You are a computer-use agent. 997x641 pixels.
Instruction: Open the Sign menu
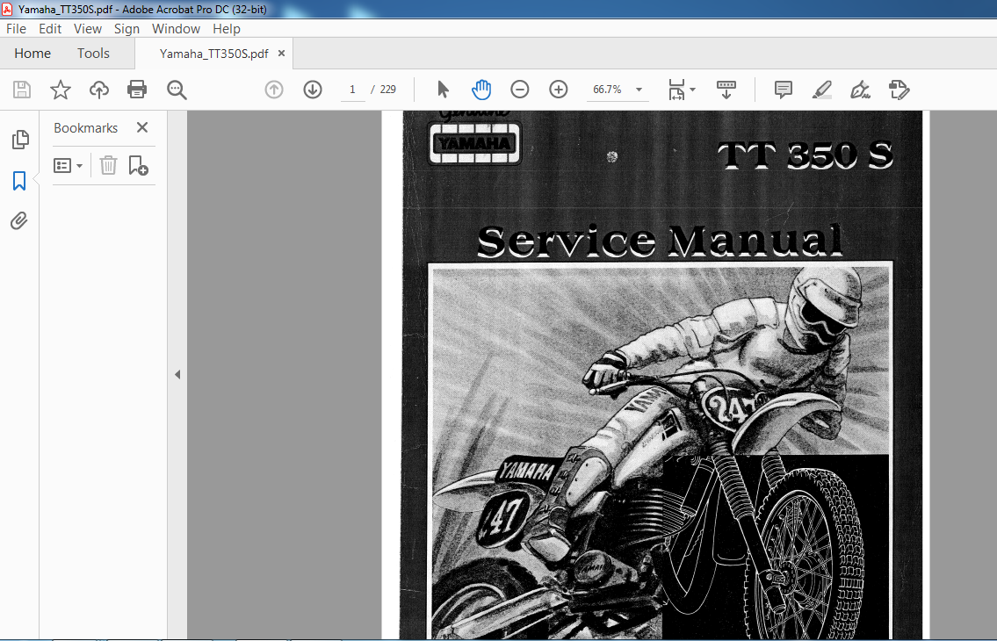126,29
